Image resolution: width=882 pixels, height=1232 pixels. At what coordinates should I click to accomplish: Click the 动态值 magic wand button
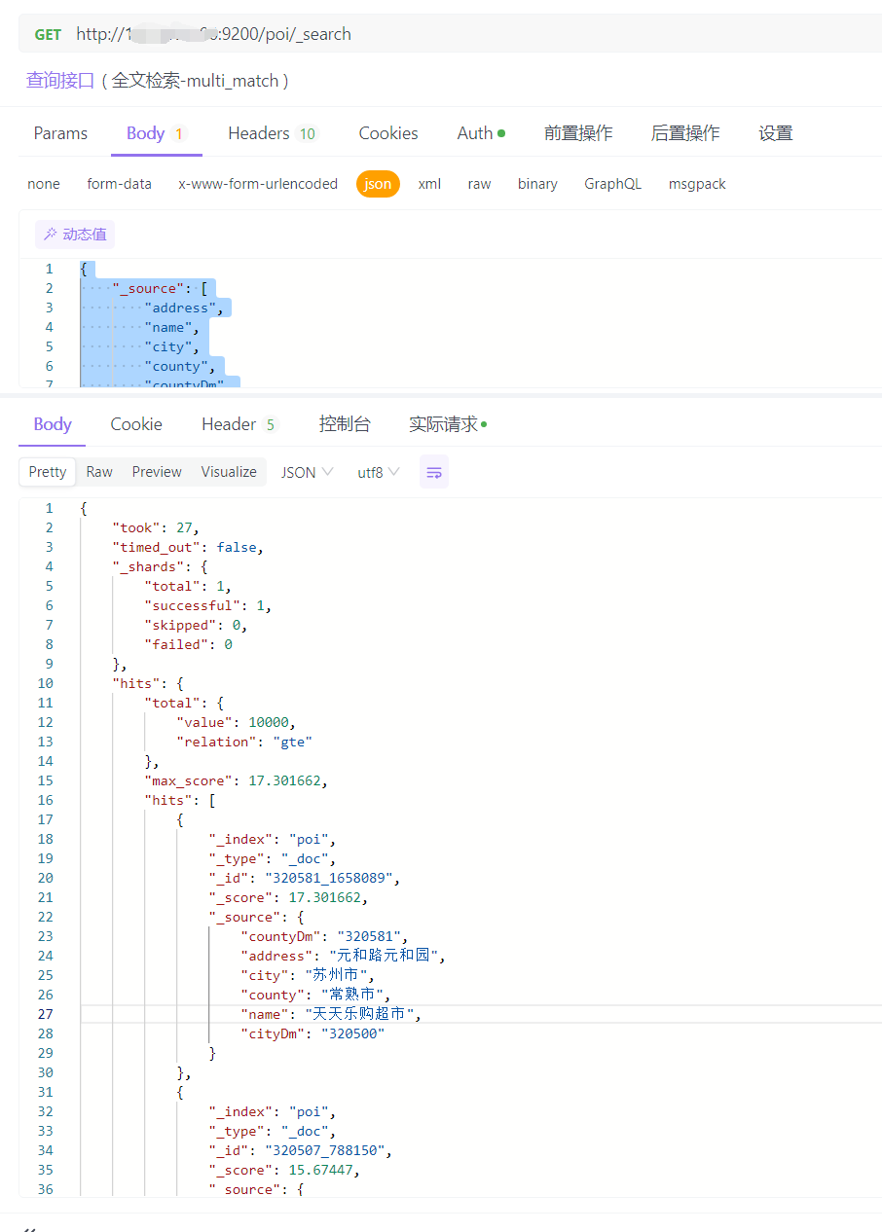(x=75, y=235)
